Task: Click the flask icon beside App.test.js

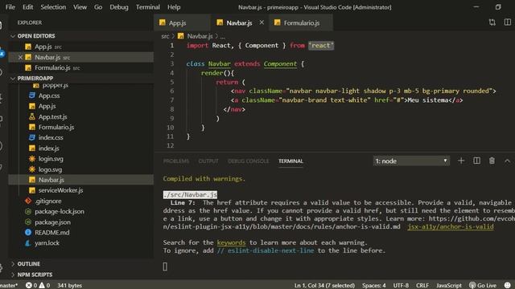Action: tap(32, 116)
